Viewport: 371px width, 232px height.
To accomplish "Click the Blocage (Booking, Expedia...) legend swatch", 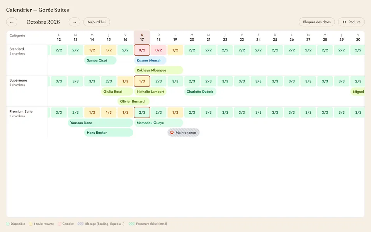I will [80, 224].
